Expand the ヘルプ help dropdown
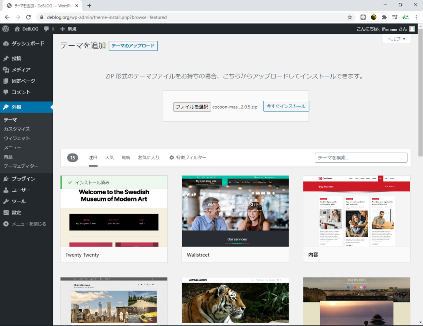 (397, 39)
